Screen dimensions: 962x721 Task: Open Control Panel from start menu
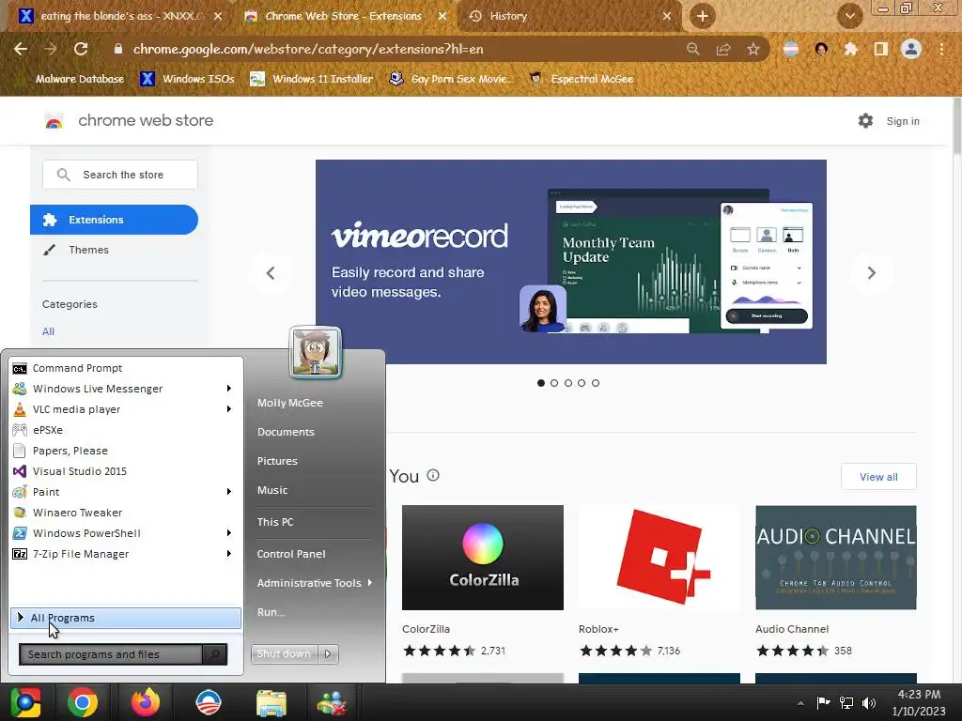tap(291, 554)
